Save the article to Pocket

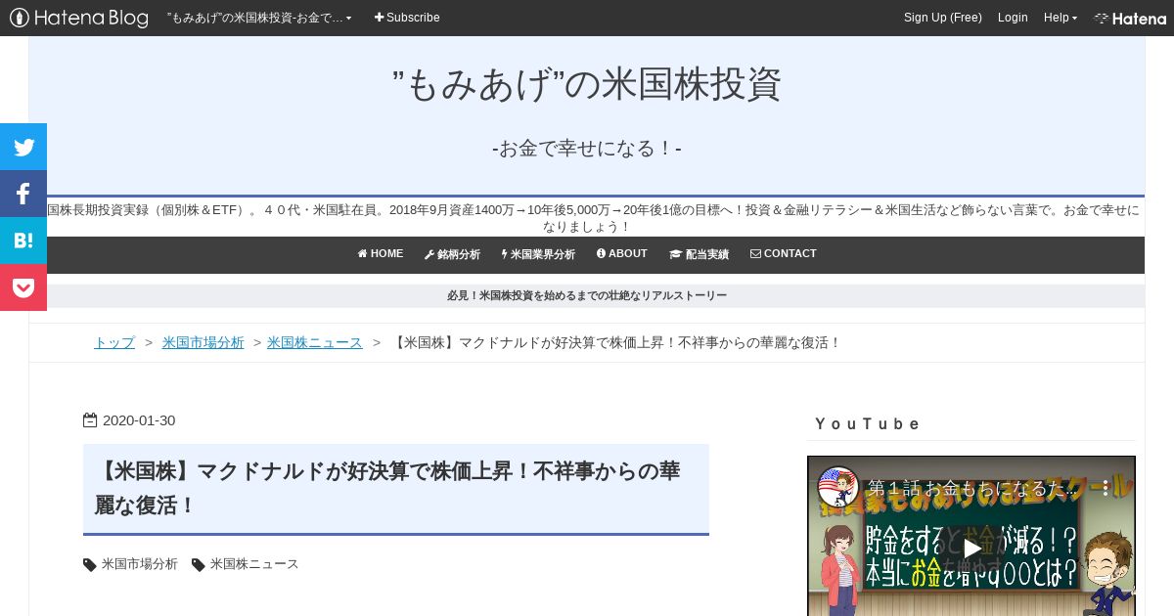[23, 287]
